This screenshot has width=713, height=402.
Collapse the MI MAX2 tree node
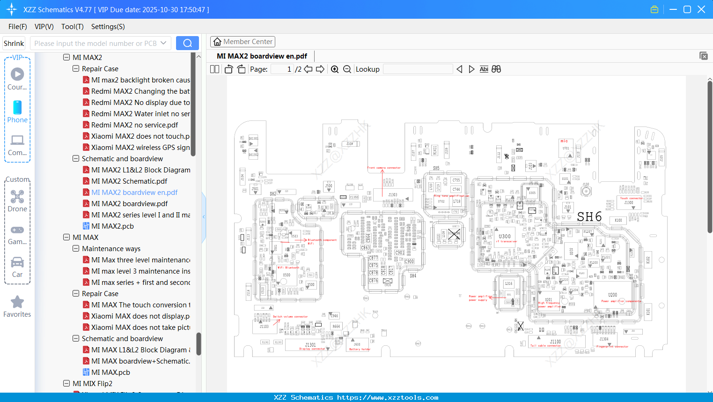(x=66, y=57)
